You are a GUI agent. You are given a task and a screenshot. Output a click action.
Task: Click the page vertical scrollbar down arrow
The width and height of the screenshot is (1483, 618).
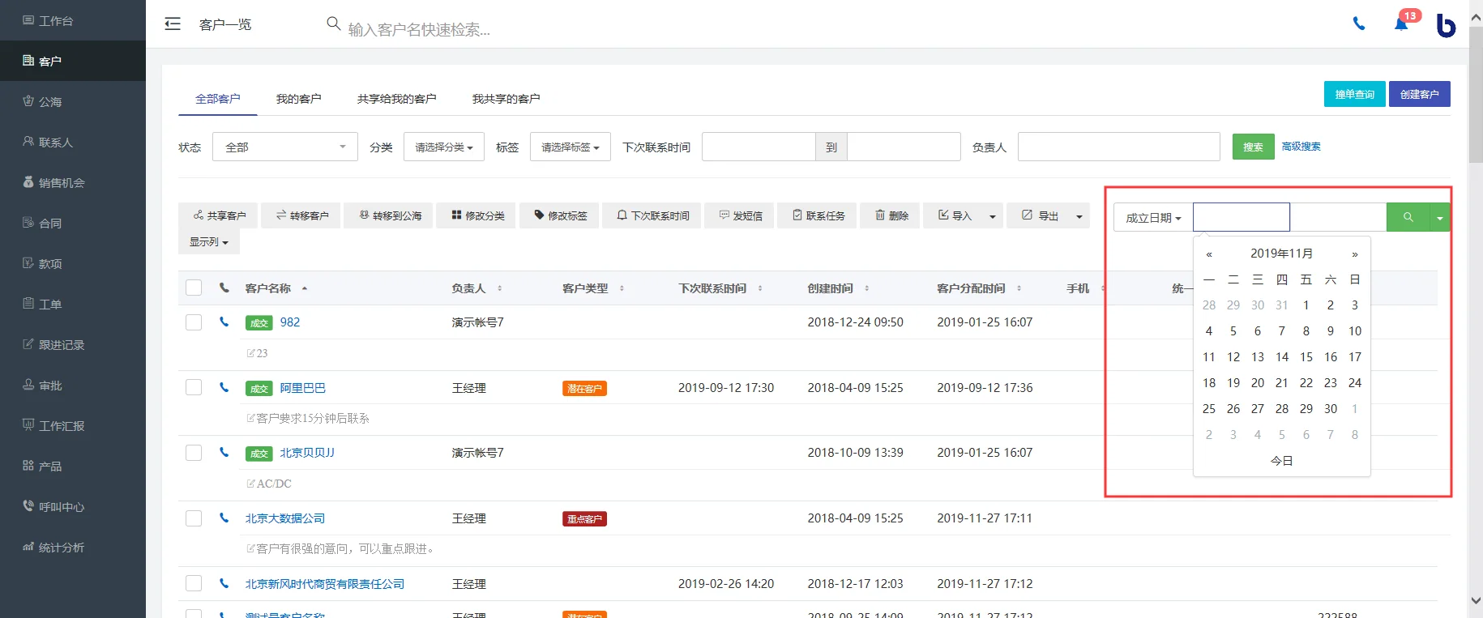coord(1476,600)
